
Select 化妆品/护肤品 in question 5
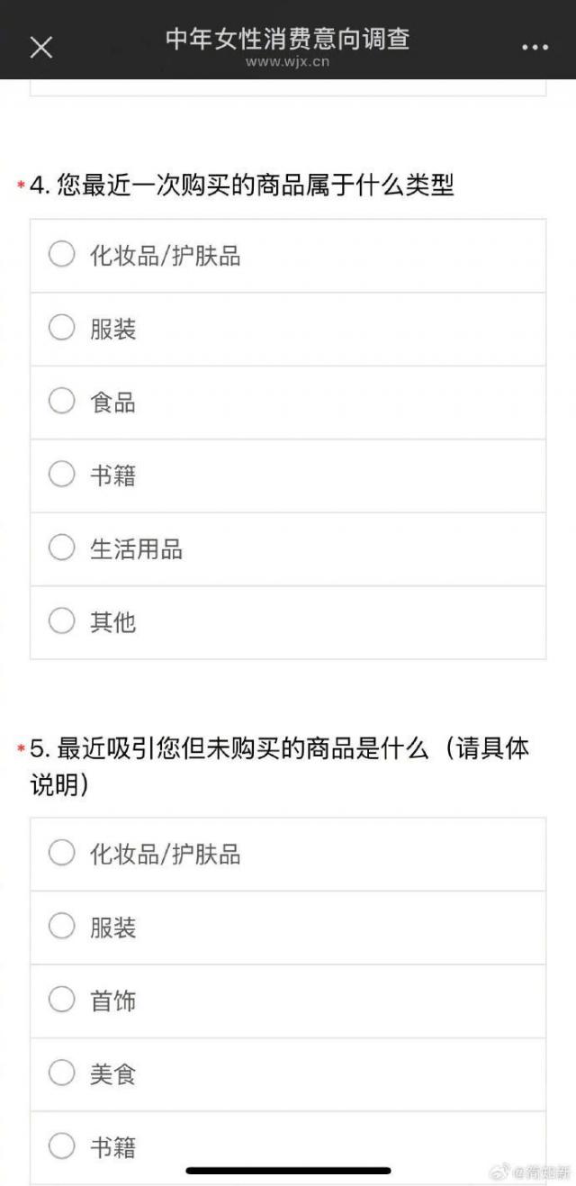[x=61, y=854]
